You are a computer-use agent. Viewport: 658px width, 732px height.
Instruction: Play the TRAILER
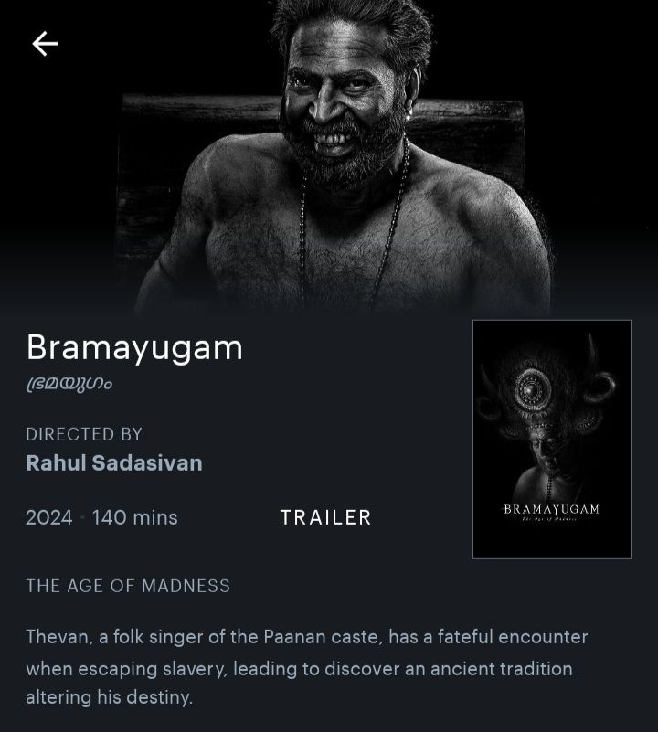click(325, 518)
